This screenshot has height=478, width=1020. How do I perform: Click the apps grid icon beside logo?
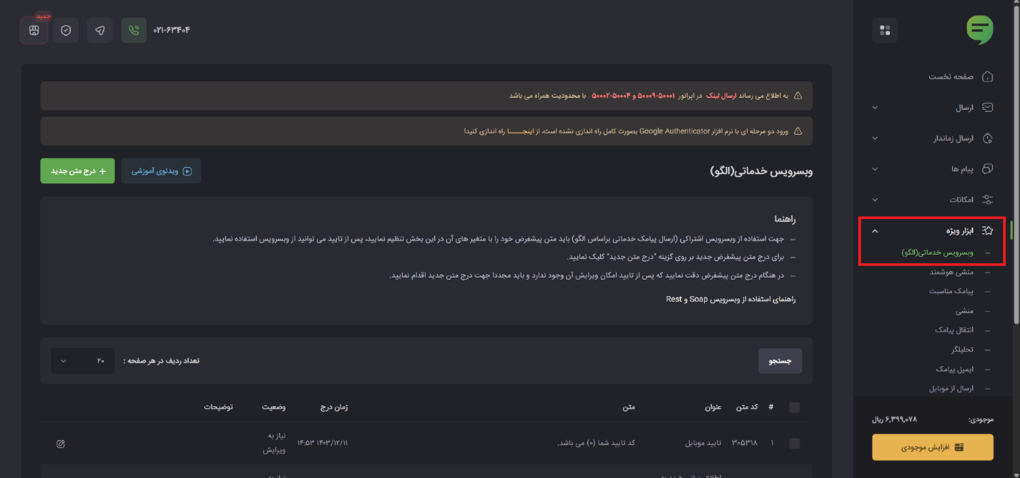point(885,30)
